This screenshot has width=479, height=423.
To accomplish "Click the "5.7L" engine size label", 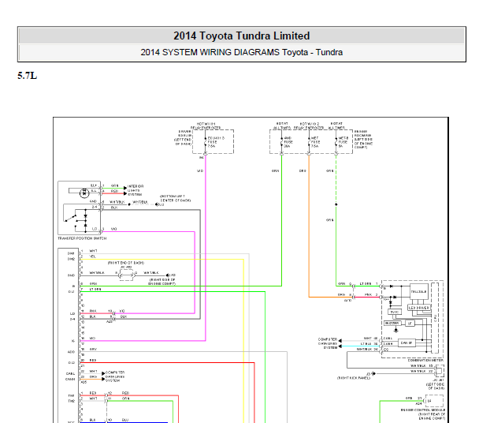I will (x=28, y=76).
